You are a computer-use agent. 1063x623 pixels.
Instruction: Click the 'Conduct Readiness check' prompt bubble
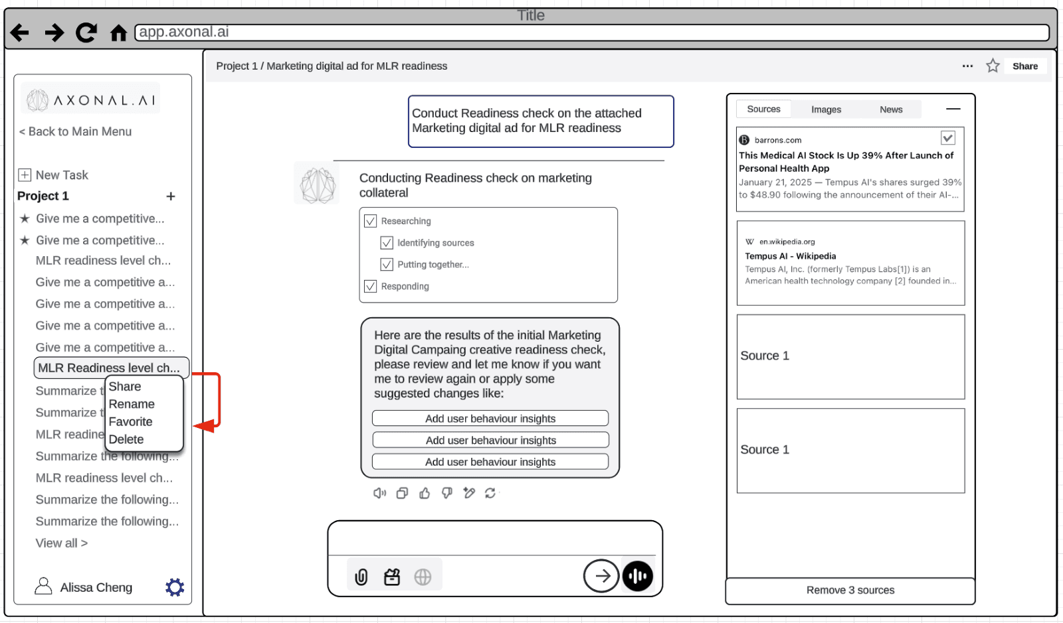pyautogui.click(x=541, y=121)
